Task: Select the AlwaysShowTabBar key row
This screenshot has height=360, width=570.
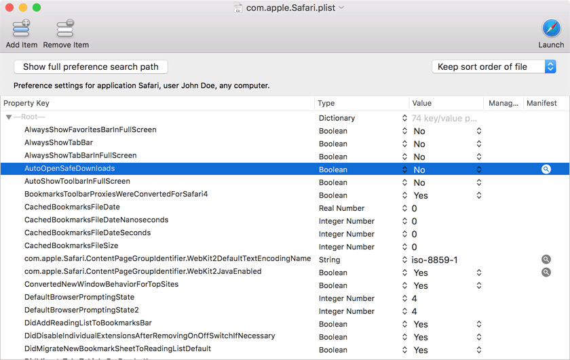Action: (58, 142)
